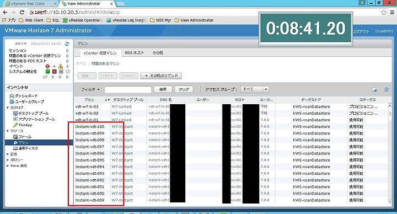The width and height of the screenshot is (397, 214).
Task: Click the クリア button
Action: point(184,89)
